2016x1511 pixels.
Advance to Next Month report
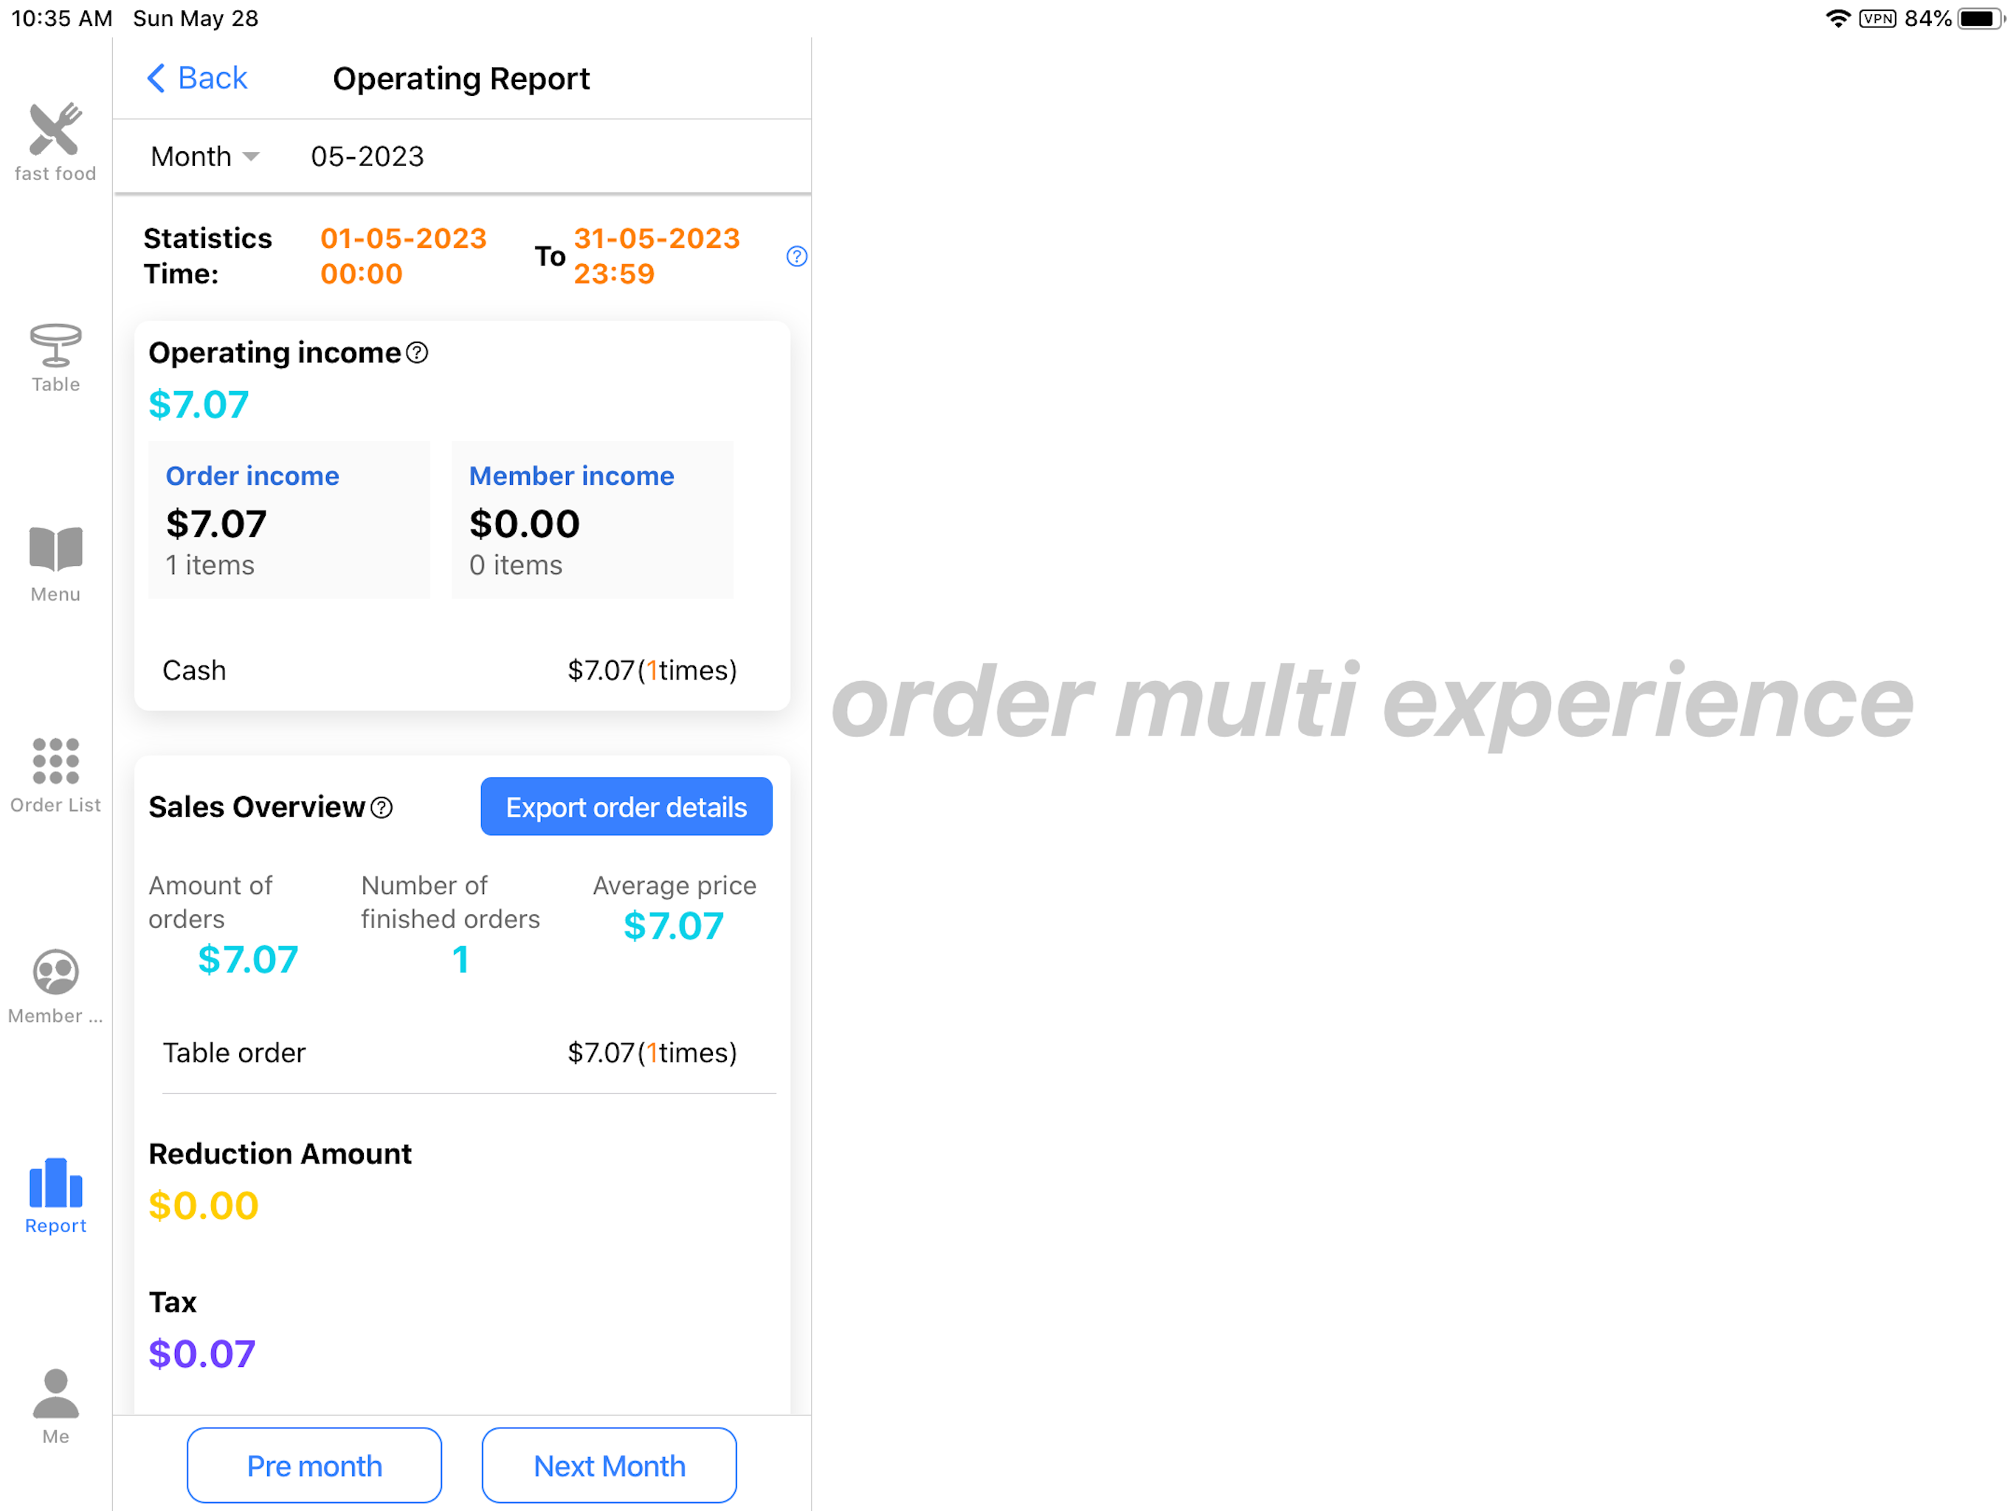pyautogui.click(x=609, y=1465)
